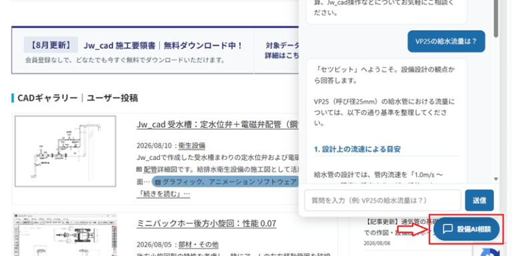This screenshot has height=256, width=512.
Task: Click the 衛生設備 category link
Action: (192, 145)
